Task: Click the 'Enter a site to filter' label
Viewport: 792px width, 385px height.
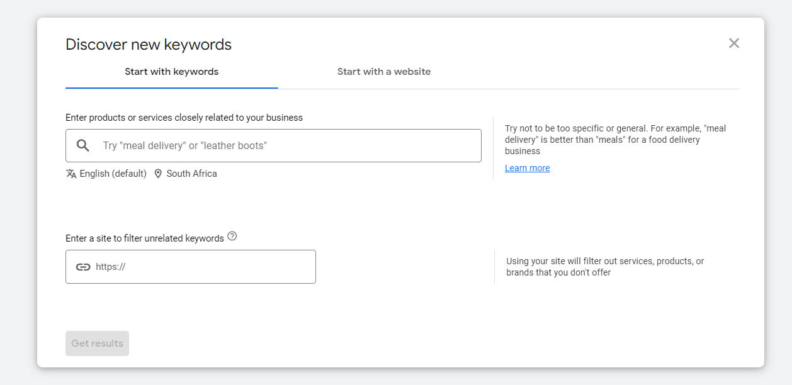Action: [x=145, y=238]
